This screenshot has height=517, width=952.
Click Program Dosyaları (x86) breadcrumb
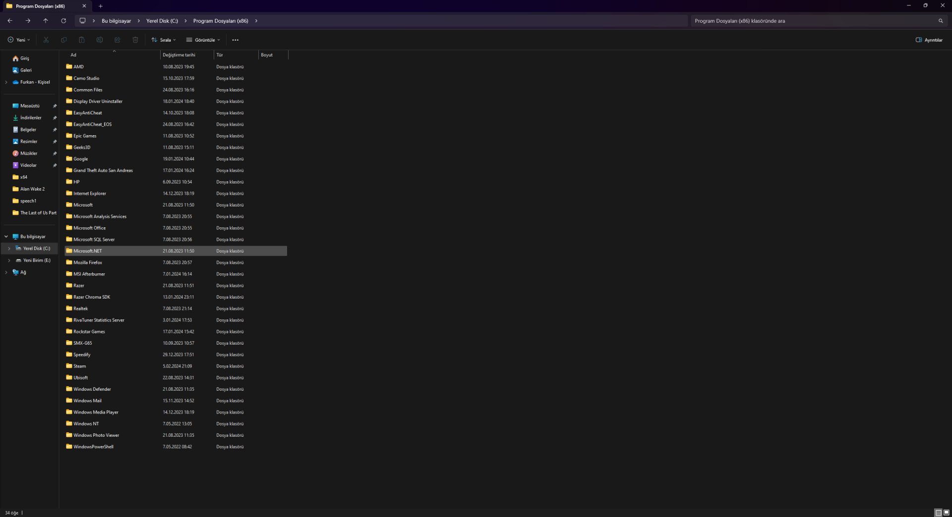(221, 21)
